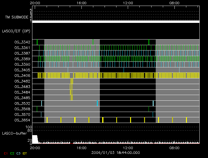Click the yellow marker cluster in OS_3483 row
This screenshot has height=158, width=208.
coord(71,86)
